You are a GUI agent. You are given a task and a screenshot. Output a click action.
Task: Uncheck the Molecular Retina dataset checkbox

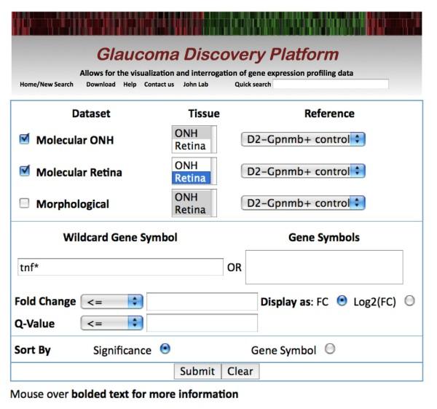point(24,171)
